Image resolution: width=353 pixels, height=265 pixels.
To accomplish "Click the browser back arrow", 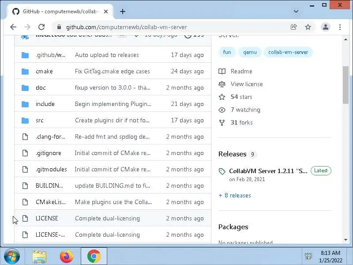I will pyautogui.click(x=13, y=27).
